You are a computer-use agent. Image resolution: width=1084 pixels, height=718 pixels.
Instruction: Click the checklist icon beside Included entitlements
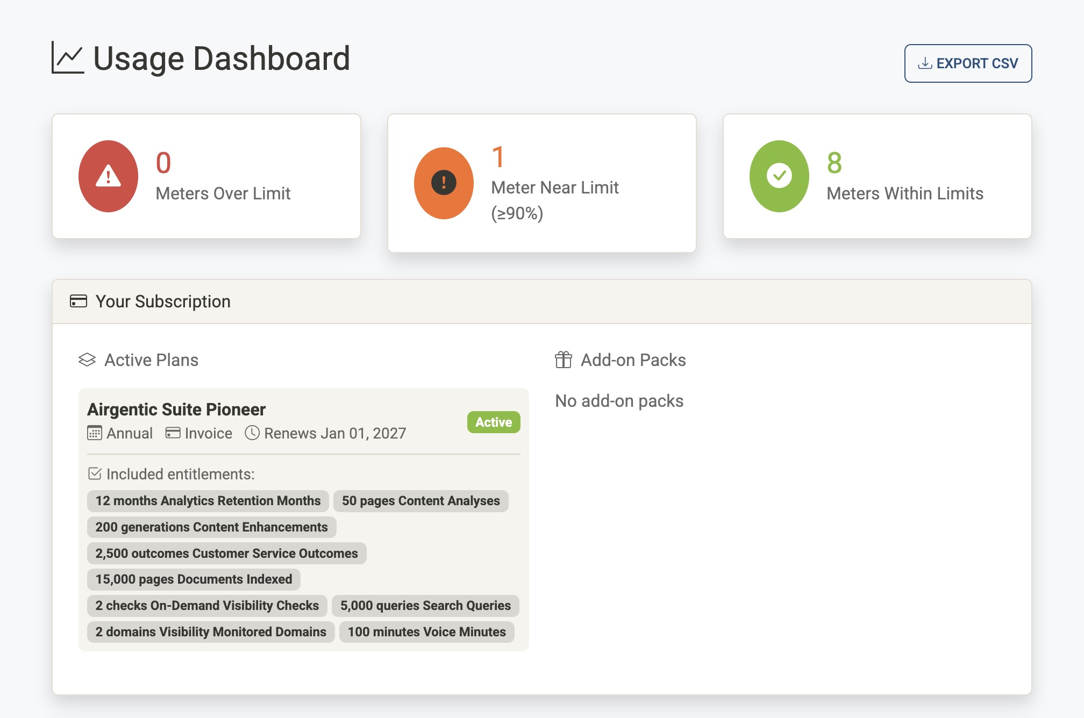pos(95,474)
